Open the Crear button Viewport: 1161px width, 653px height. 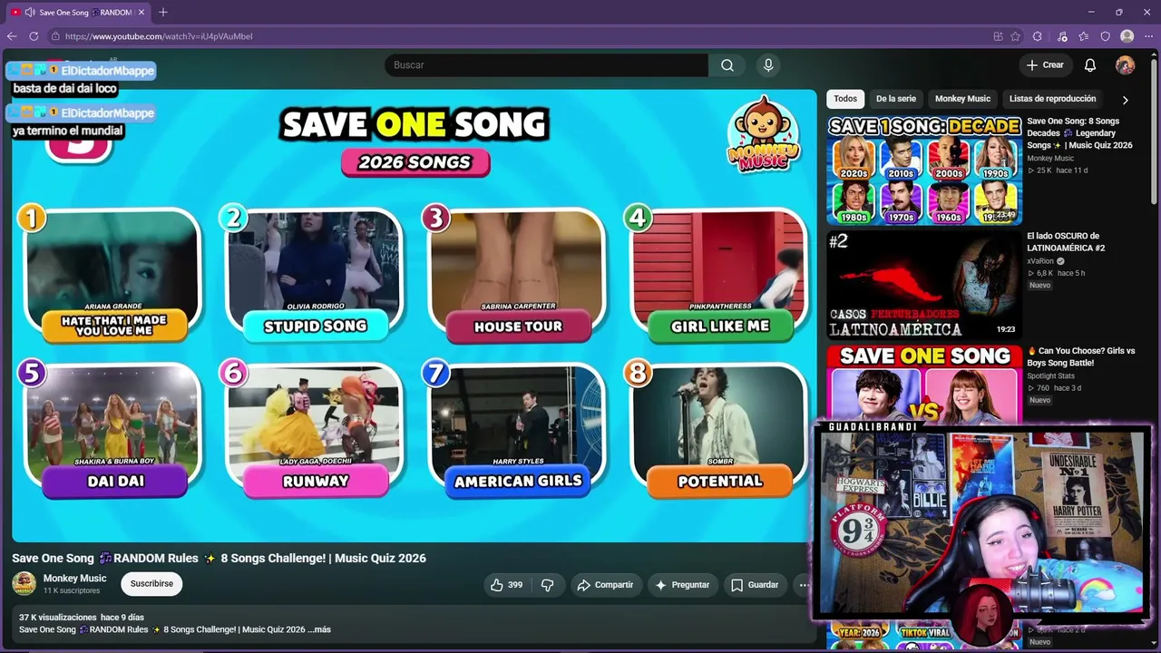click(1045, 65)
